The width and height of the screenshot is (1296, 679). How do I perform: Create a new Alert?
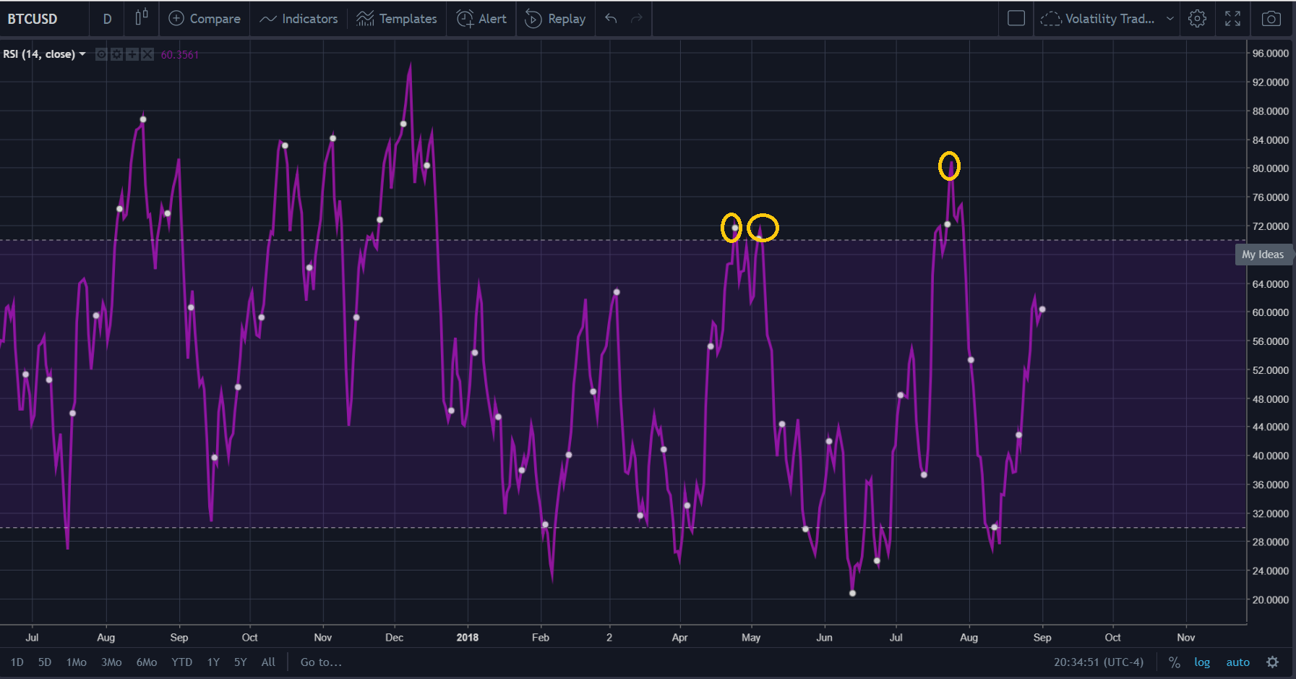(481, 19)
